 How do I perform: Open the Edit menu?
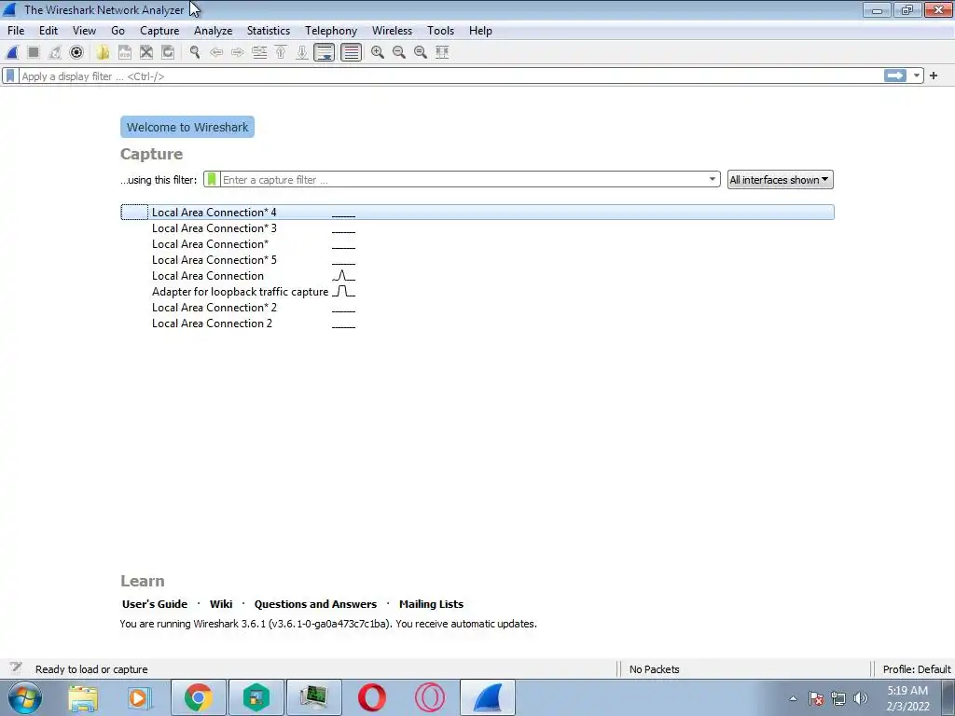pos(48,31)
